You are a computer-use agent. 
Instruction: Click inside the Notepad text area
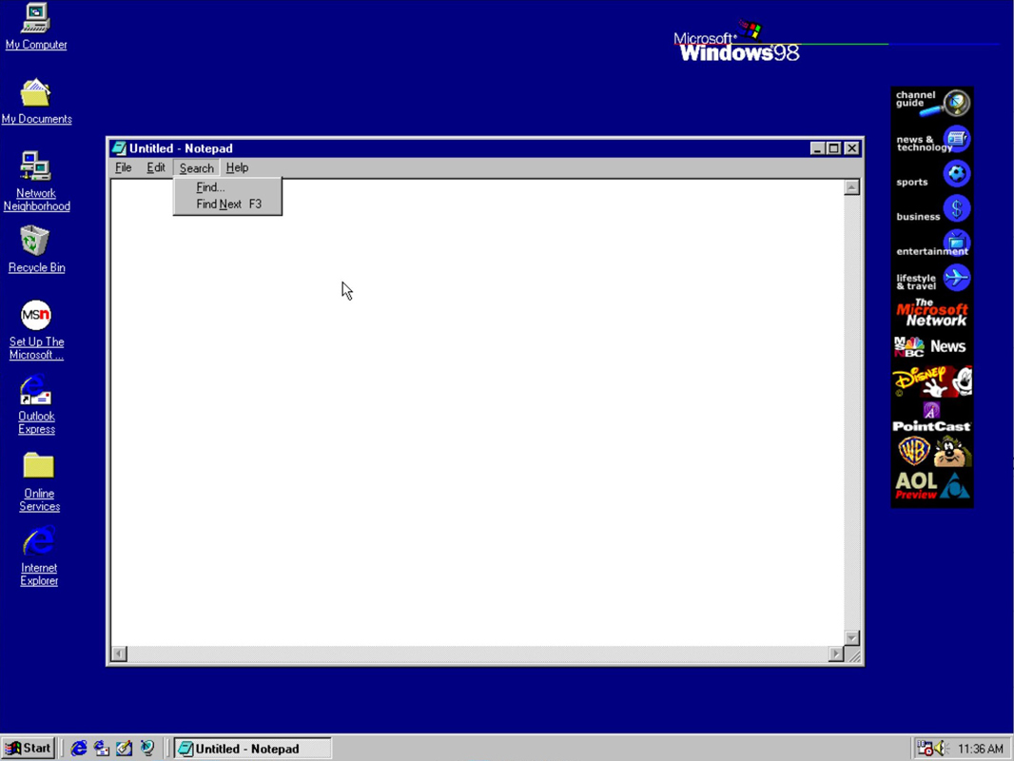[x=478, y=414]
